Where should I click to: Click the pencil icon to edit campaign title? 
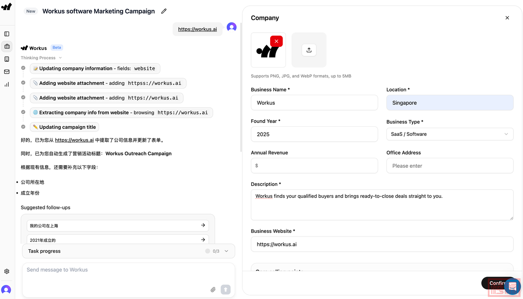click(164, 11)
